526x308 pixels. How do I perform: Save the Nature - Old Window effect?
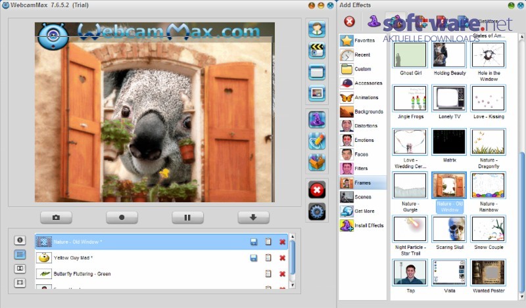point(254,242)
